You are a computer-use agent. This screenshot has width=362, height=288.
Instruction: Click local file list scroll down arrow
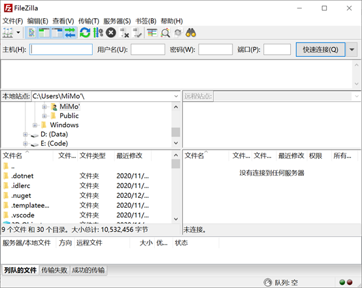176,219
